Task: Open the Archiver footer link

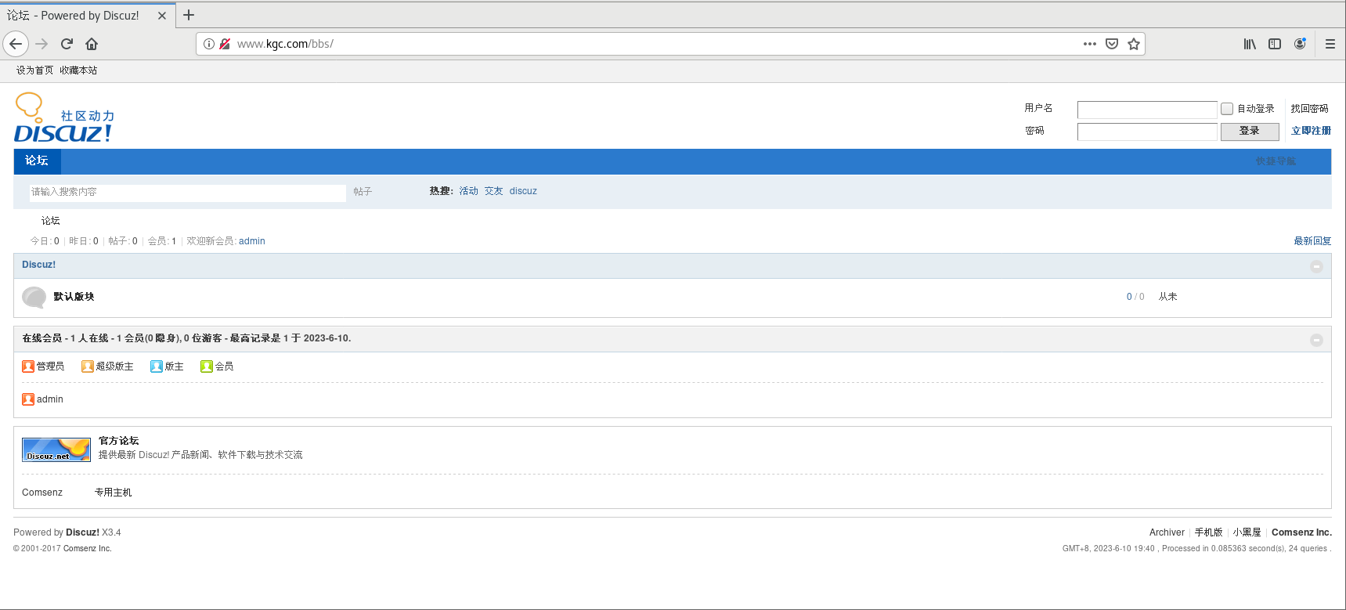Action: pyautogui.click(x=1167, y=532)
